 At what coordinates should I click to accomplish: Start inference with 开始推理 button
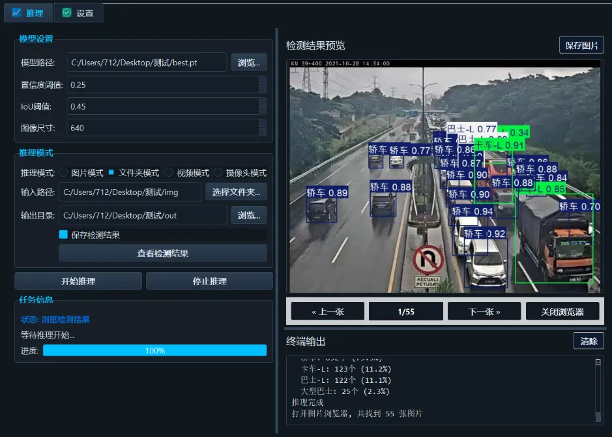point(78,280)
